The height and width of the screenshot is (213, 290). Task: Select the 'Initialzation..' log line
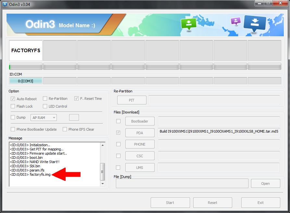(x=30, y=145)
